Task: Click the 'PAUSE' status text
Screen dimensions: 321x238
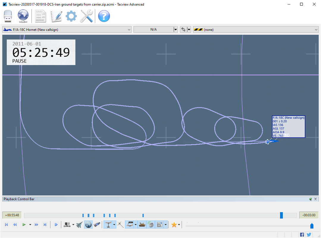Action: 19,61
